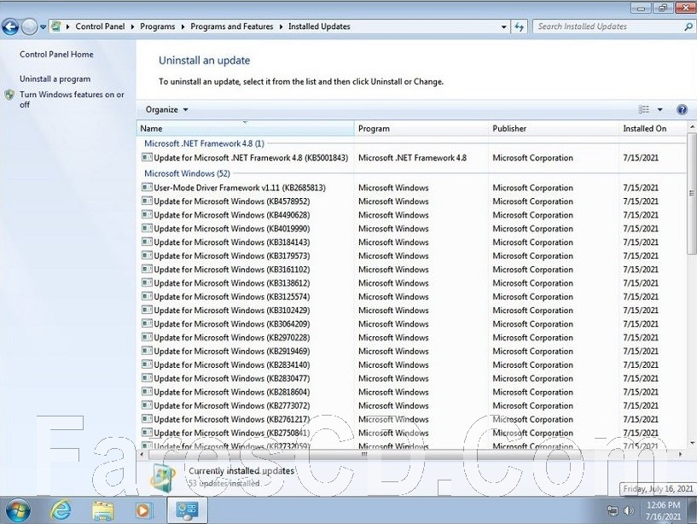The height and width of the screenshot is (524, 697).
Task: Open the Windows Start menu orb
Action: [17, 510]
